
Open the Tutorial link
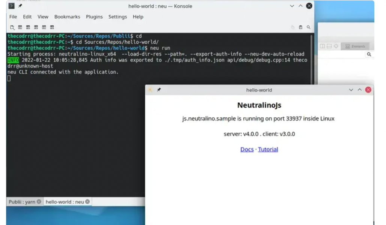click(x=268, y=150)
